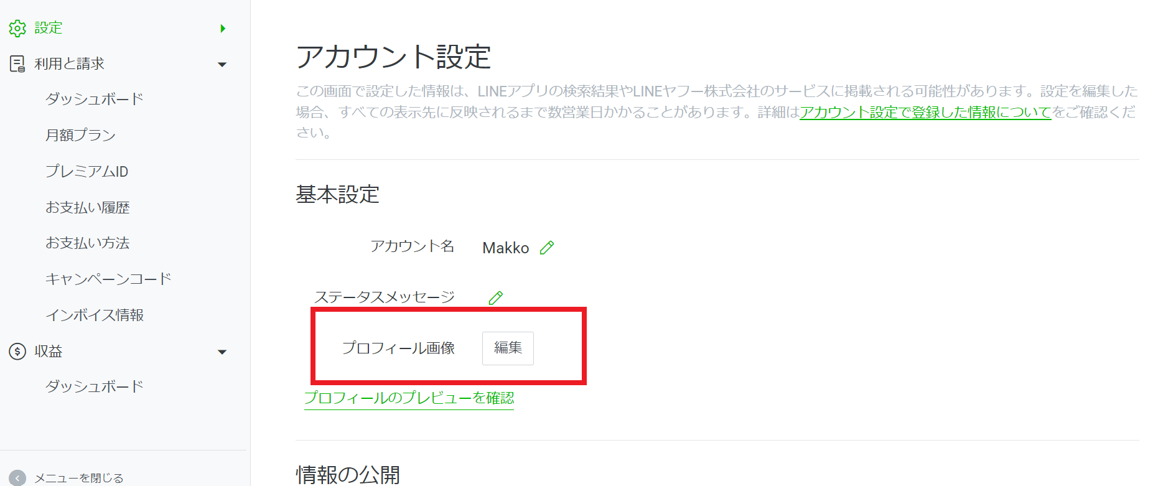Click the メニューを閉じる arrow circle icon

point(17,478)
